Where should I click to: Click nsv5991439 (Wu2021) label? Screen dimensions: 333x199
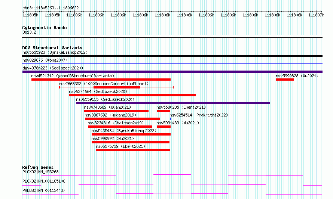178,123
